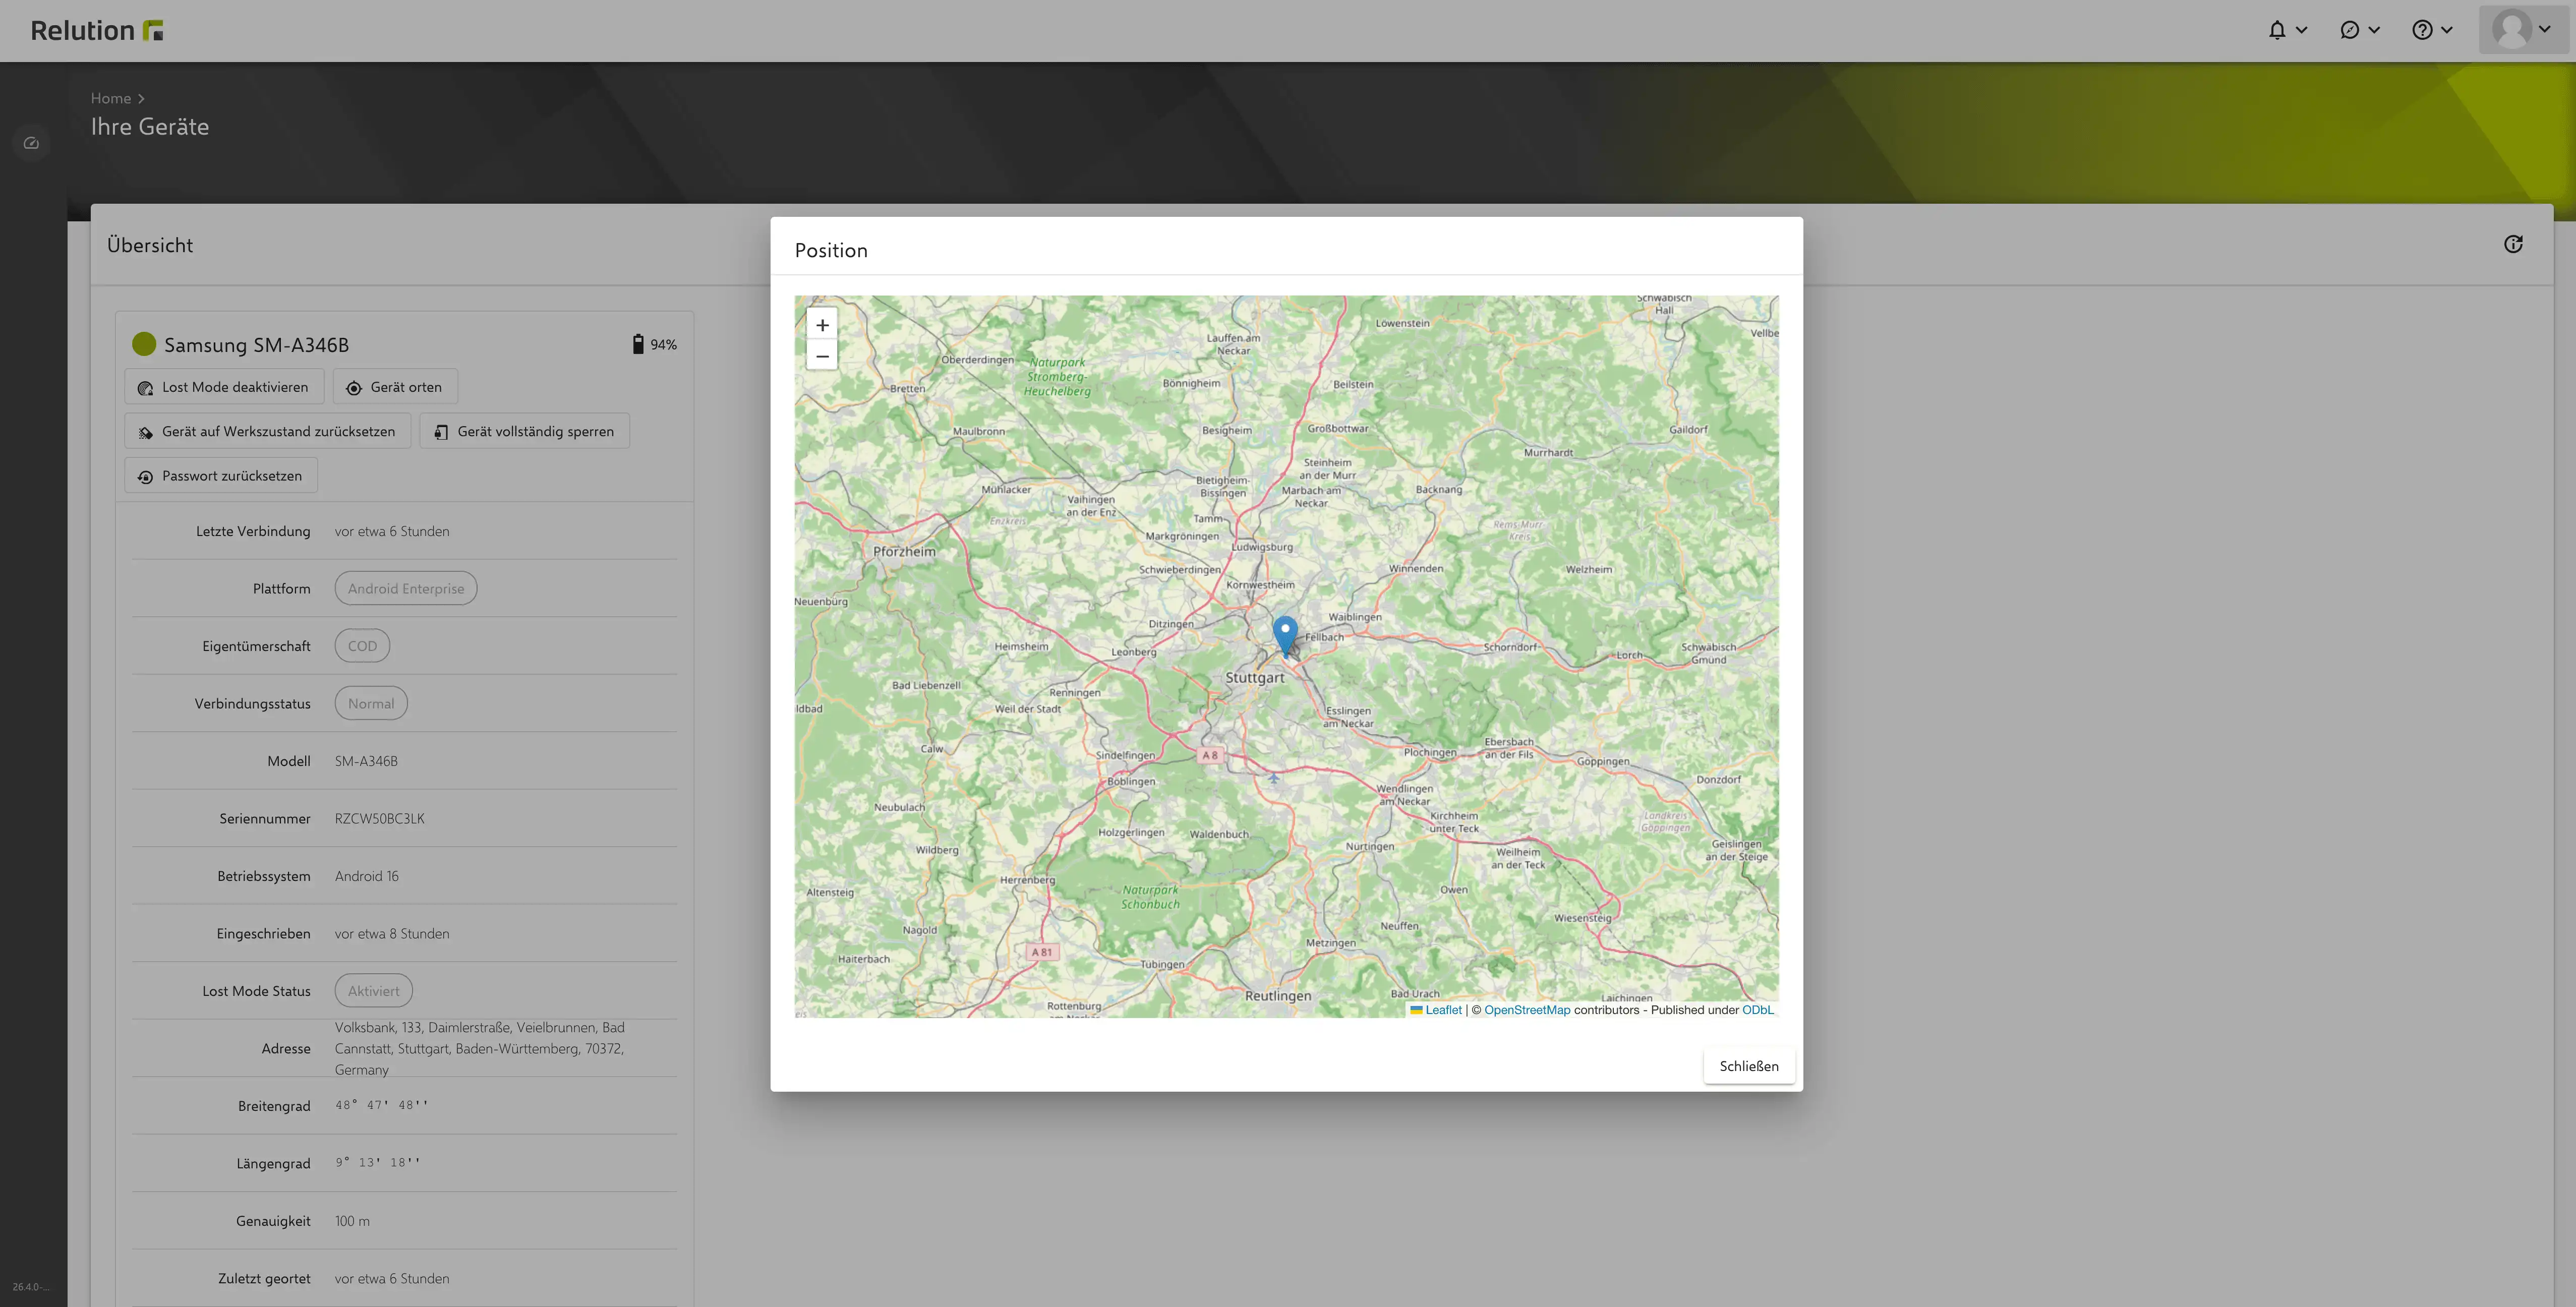Click the Android Enterprise platform chip
The image size is (2576, 1307).
coord(406,589)
